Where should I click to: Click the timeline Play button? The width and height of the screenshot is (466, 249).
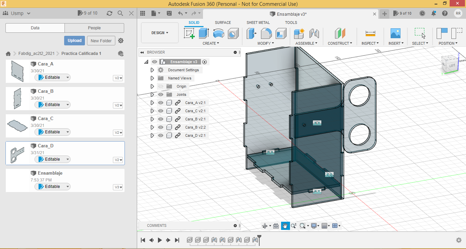160,240
